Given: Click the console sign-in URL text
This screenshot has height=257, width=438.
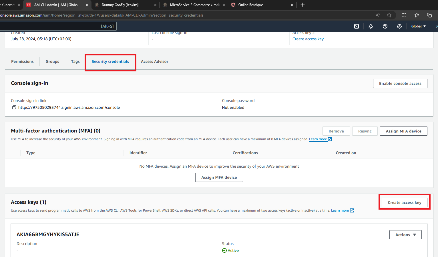Looking at the screenshot, I should coord(69,107).
